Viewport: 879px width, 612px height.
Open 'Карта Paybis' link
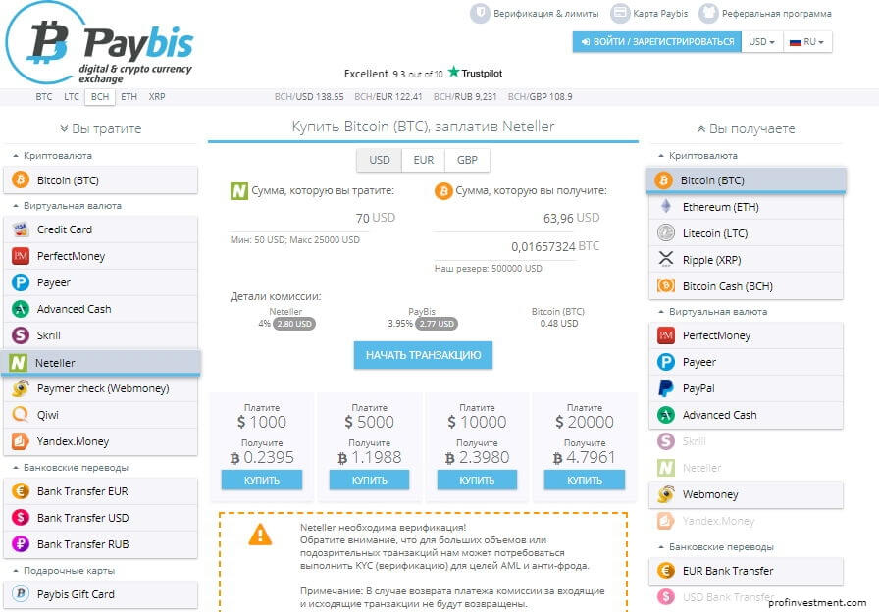[x=660, y=14]
